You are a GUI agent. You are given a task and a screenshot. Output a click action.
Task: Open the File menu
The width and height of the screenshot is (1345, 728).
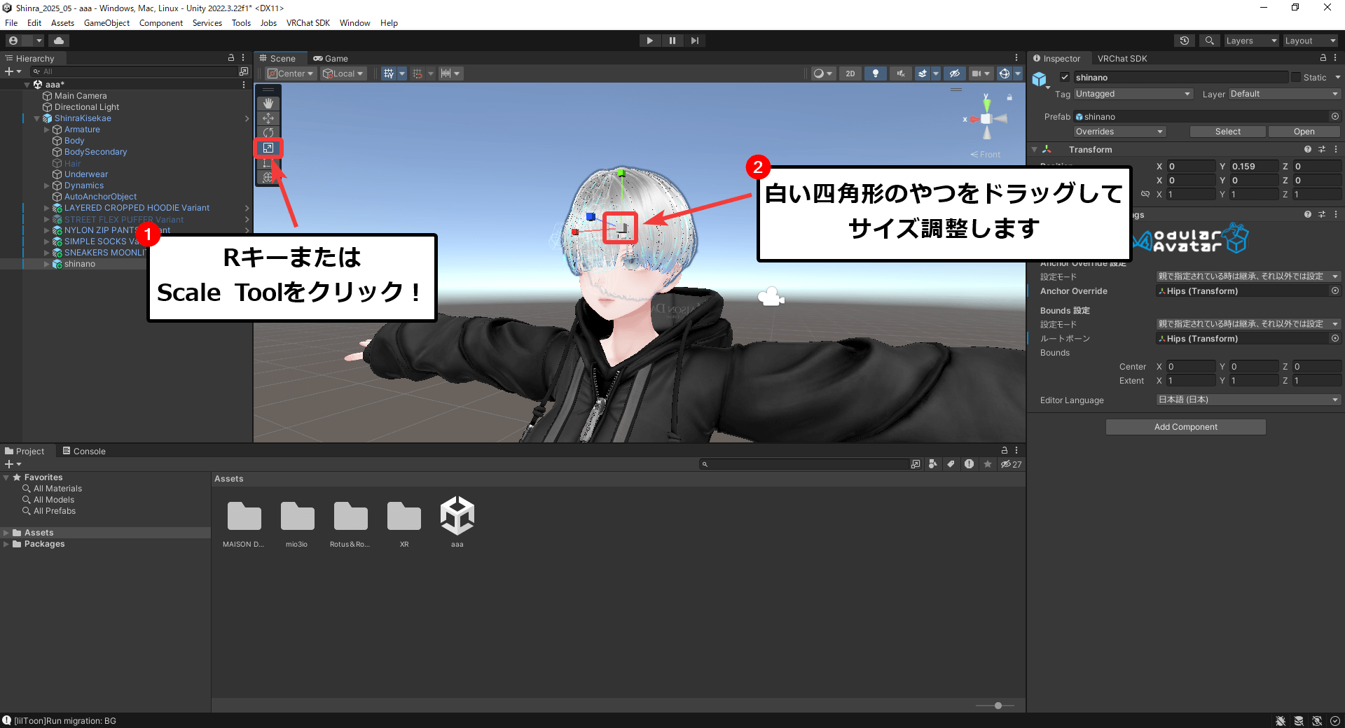pos(11,23)
